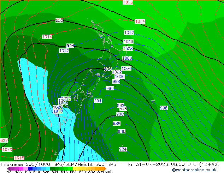Click the left purple arrow end of the color bar
This screenshot has width=224, height=173.
8,168
